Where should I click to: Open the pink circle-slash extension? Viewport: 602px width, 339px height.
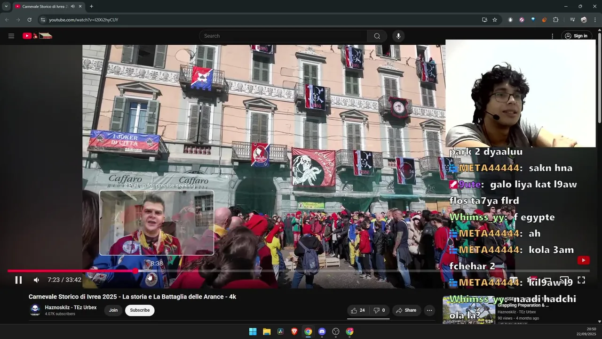tap(522, 20)
